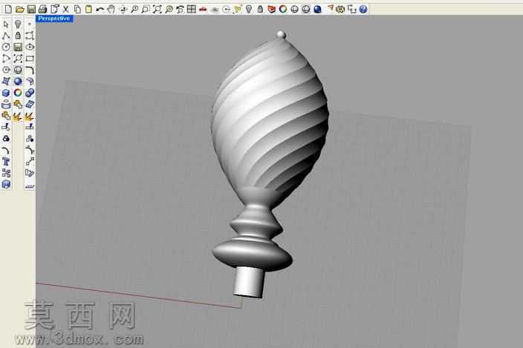The height and width of the screenshot is (348, 523).
Task: Click the Trim scissors tool in left toolbar
Action: 6,127
